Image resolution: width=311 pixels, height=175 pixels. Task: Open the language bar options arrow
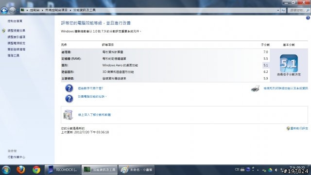coord(253,170)
